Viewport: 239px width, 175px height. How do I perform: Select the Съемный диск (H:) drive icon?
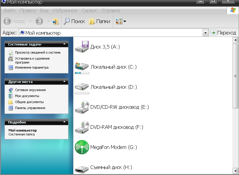[x=82, y=169]
